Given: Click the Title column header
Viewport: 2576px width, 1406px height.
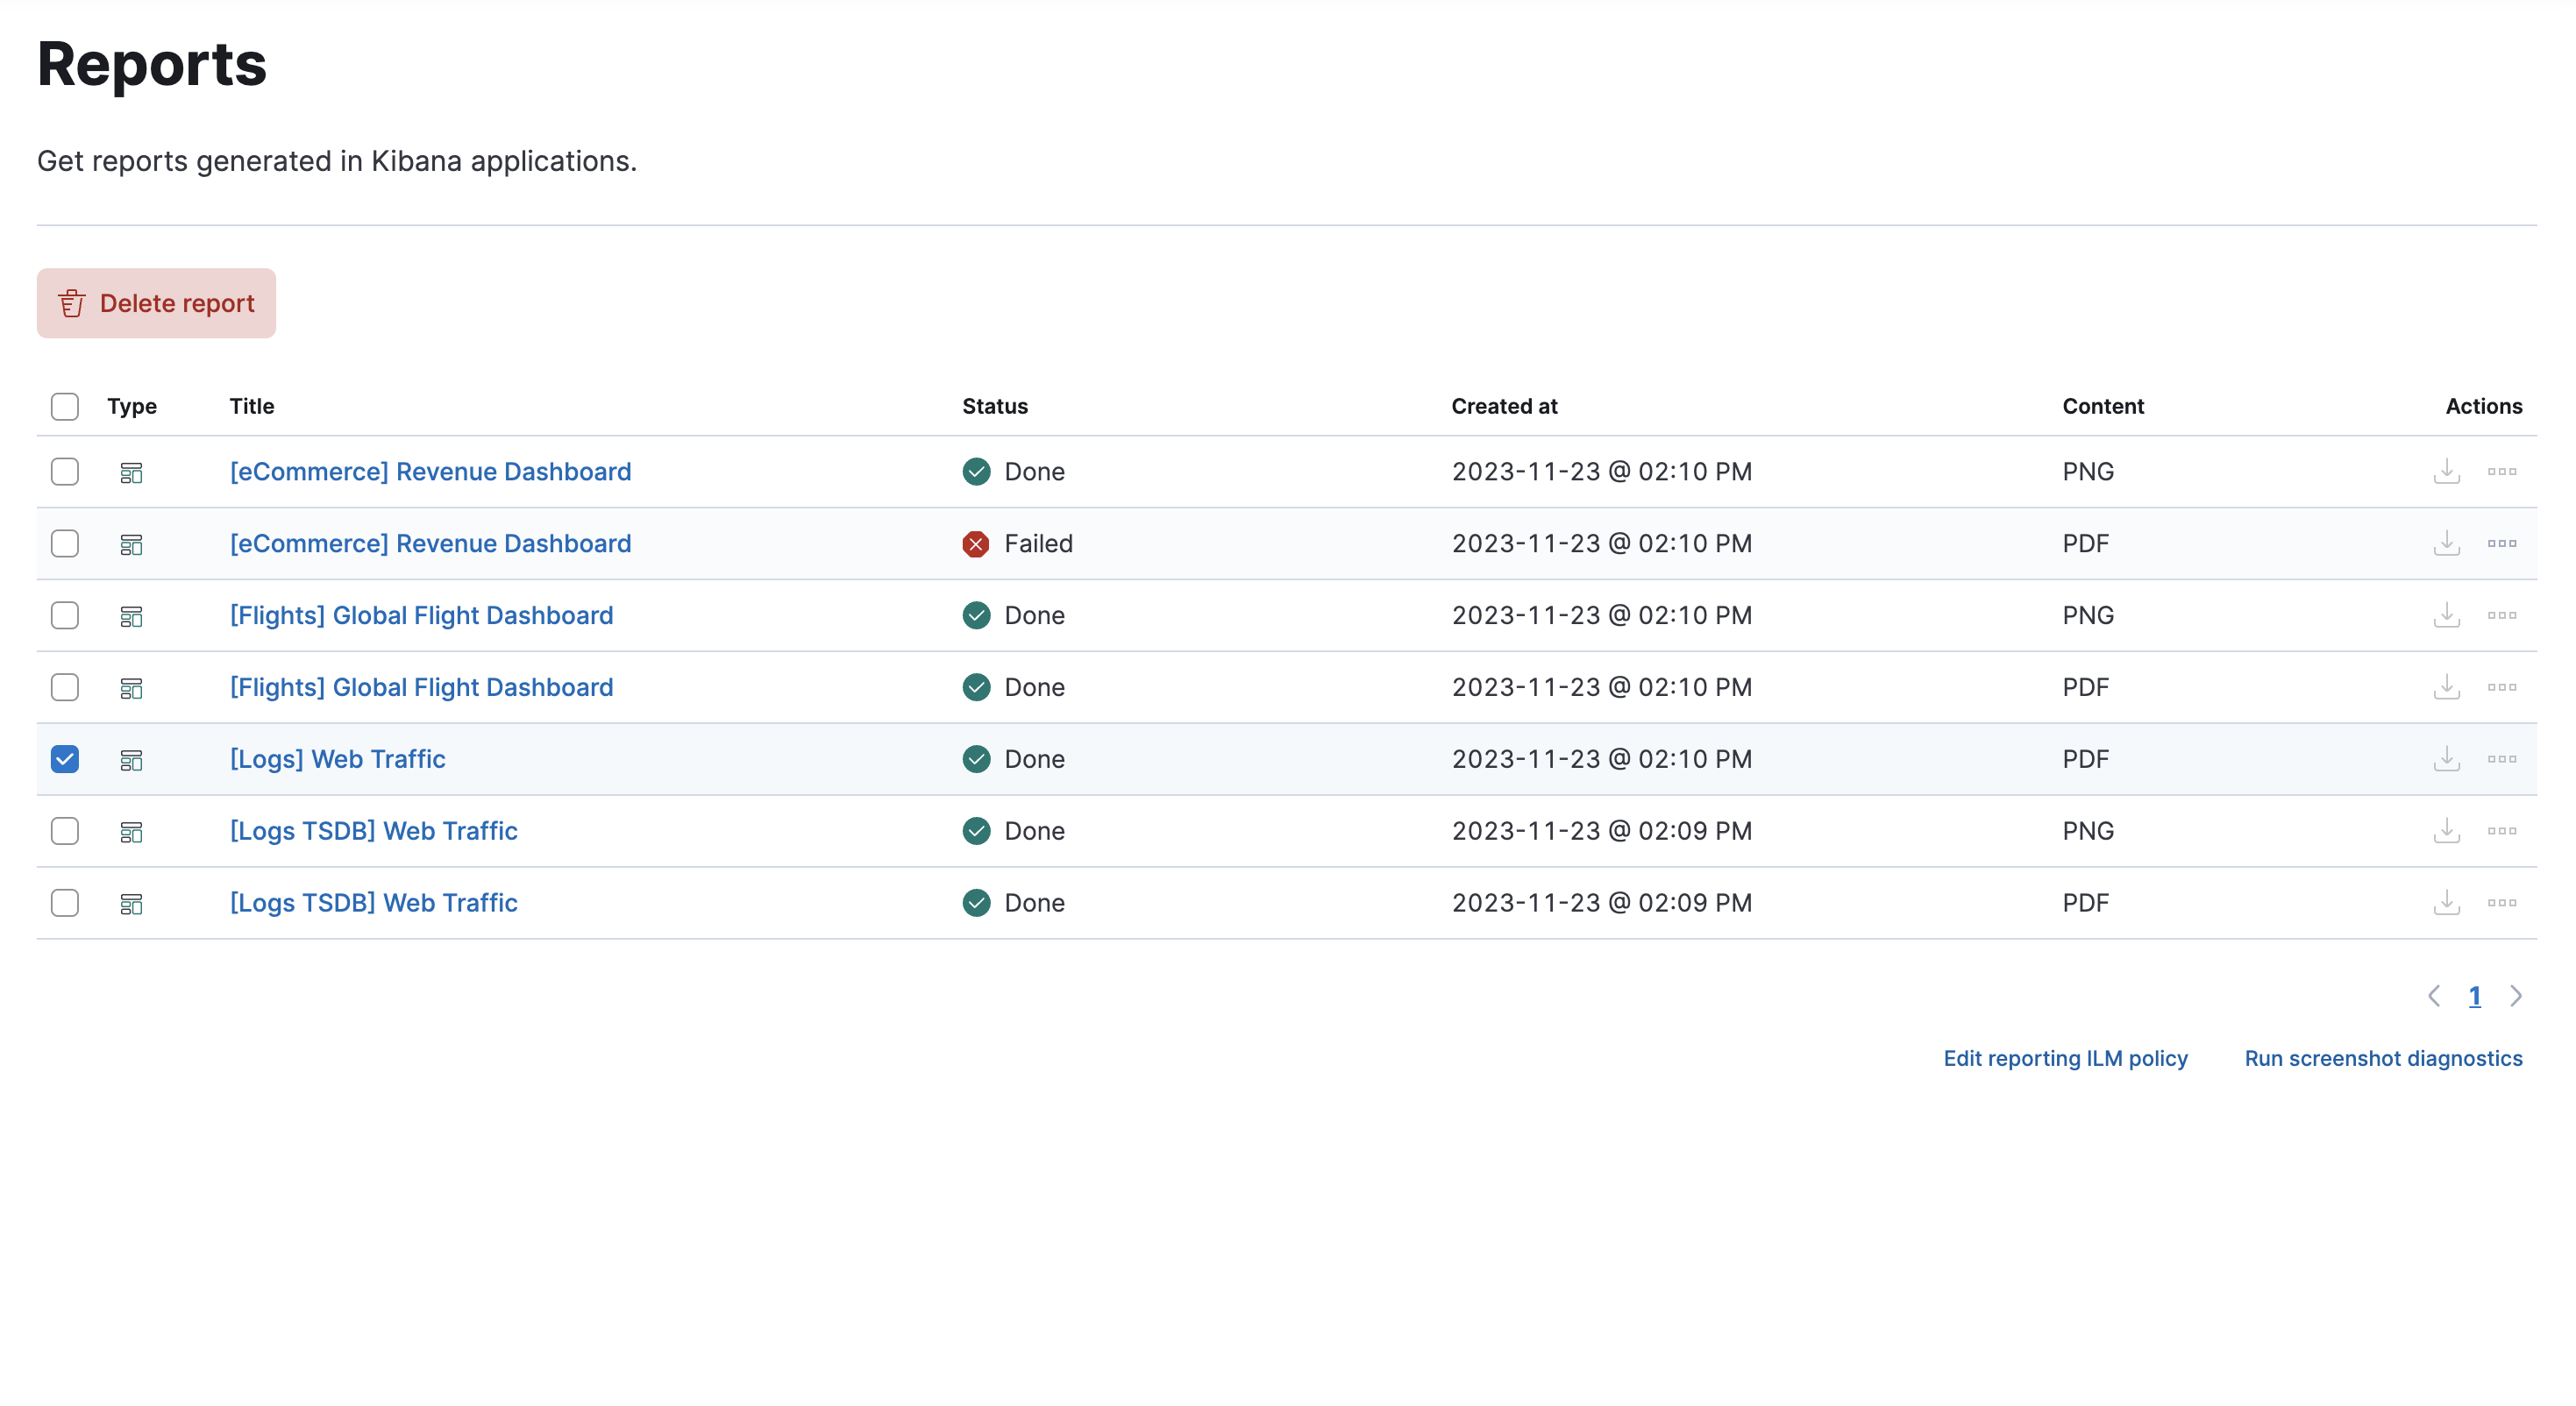Looking at the screenshot, I should tap(252, 406).
